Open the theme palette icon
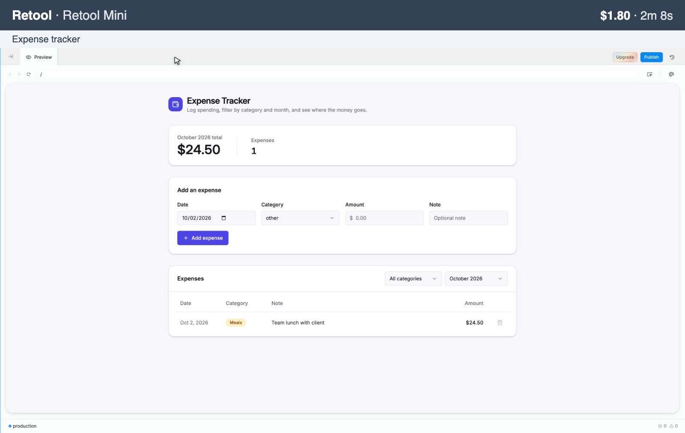Screen dimensions: 685x433 click(x=671, y=74)
